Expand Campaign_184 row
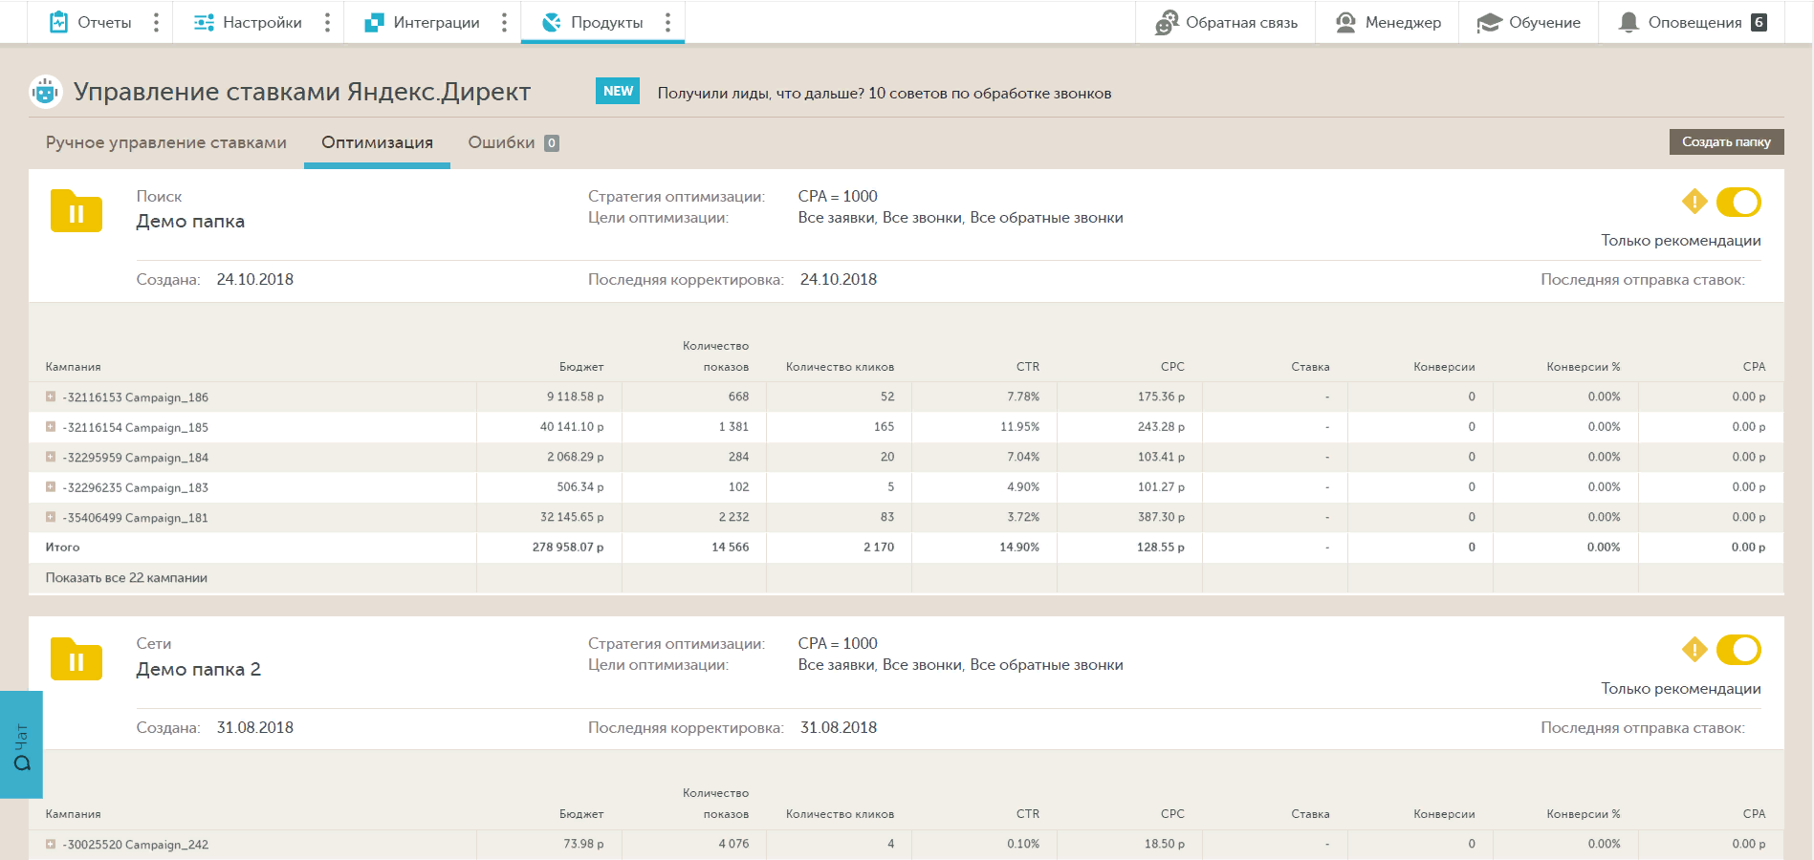 51,457
